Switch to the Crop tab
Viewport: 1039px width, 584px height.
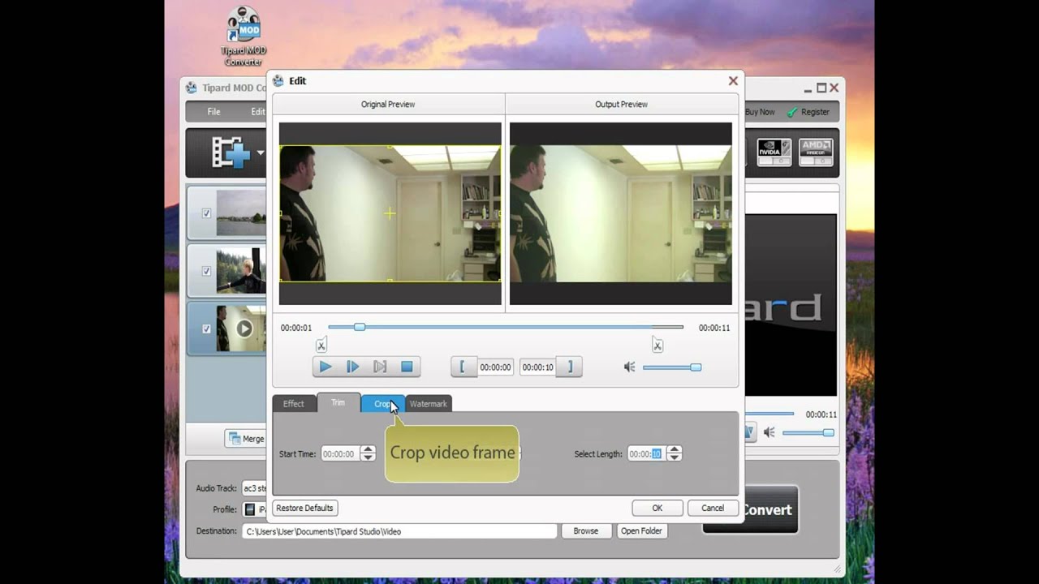point(382,404)
